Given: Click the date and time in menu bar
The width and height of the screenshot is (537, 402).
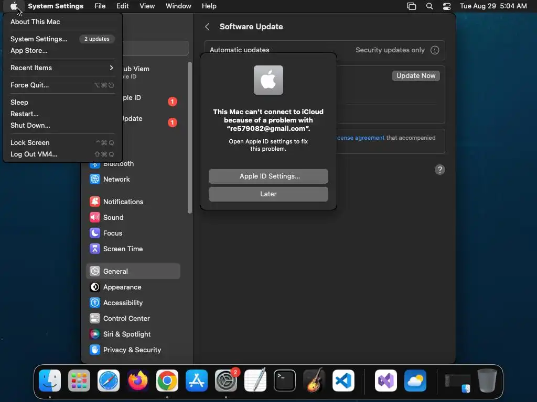Looking at the screenshot, I should coord(493,6).
